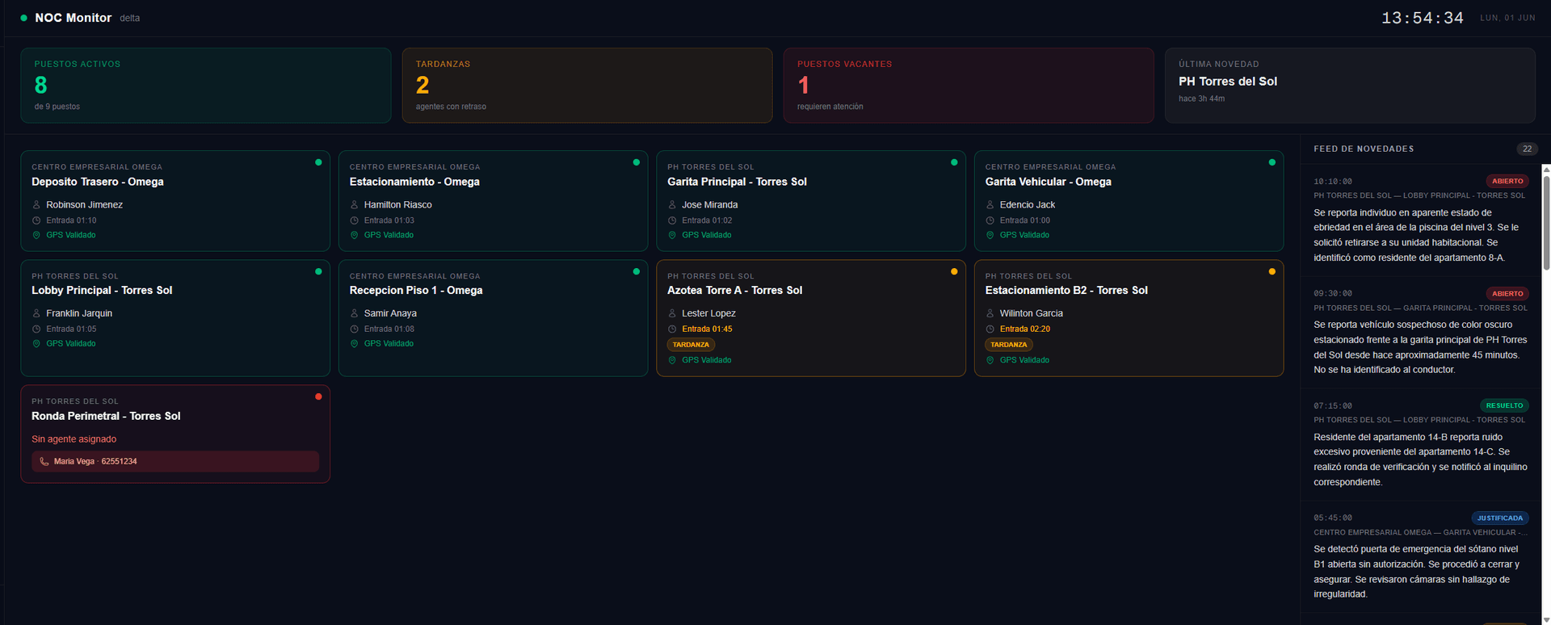Click the person icon next to Lester Lopez

point(672,313)
